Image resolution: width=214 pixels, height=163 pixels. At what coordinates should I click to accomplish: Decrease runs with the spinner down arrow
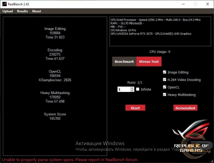(x=132, y=90)
